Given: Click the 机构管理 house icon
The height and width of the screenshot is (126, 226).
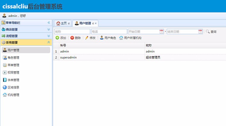Looking at the screenshot, I should (5, 95).
